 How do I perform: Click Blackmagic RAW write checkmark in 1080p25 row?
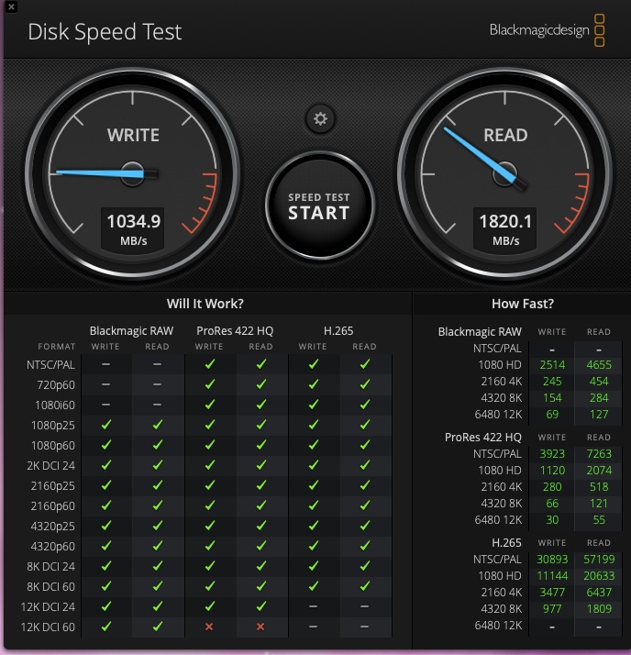[106, 425]
